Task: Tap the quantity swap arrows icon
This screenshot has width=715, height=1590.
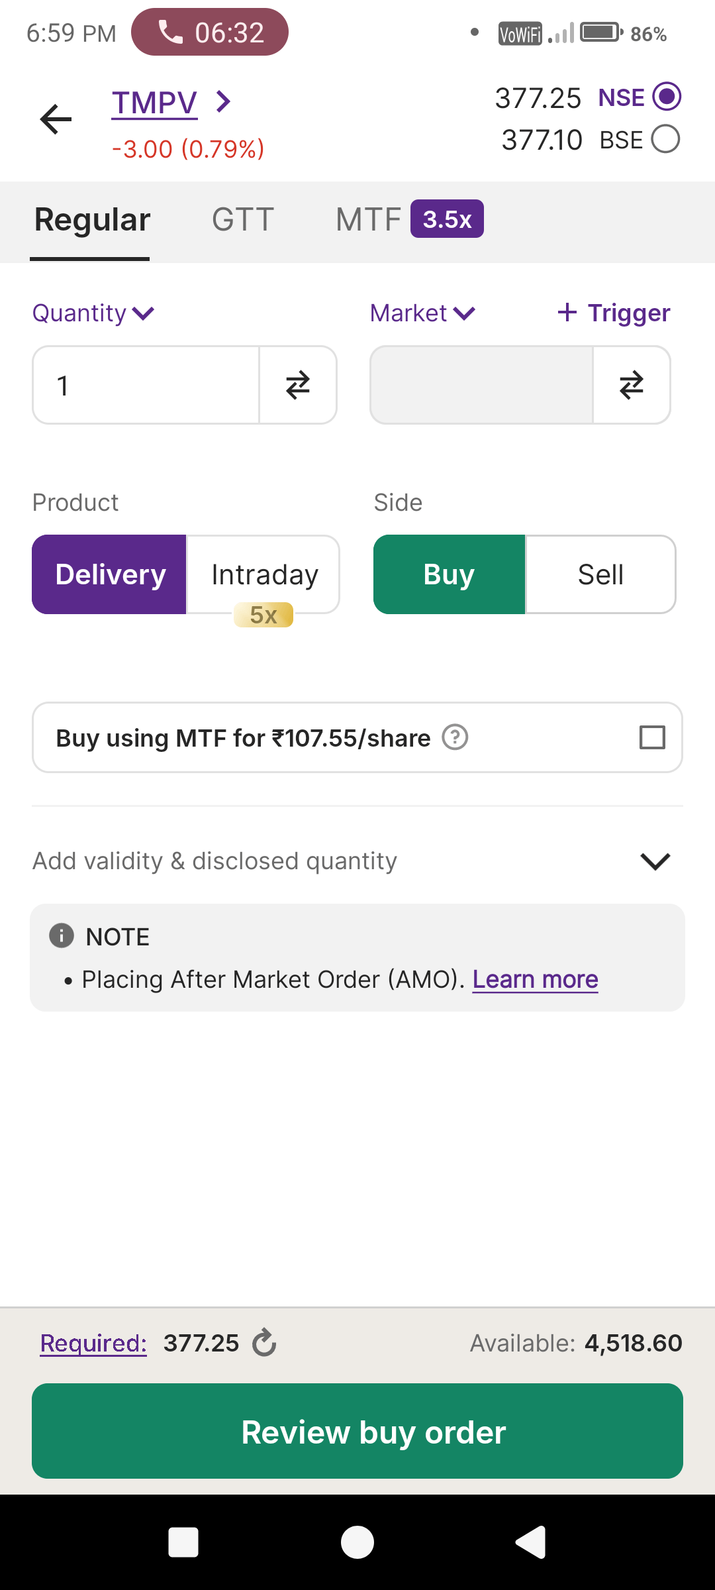Action: pos(298,385)
